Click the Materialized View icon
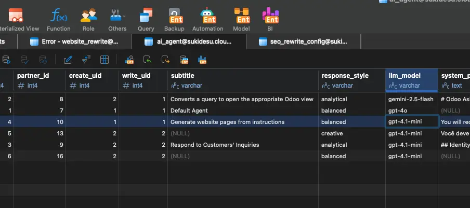This screenshot has height=208, width=470. click(x=16, y=19)
